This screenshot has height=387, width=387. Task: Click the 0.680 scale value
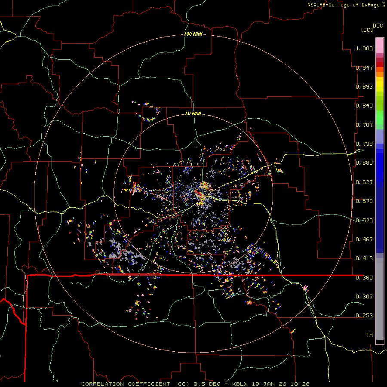[x=364, y=163]
